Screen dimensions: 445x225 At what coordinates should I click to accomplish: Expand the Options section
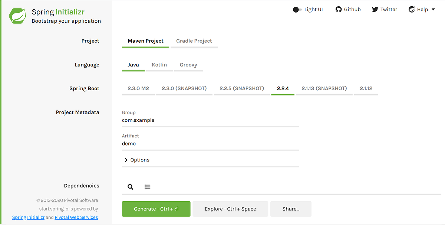click(137, 160)
